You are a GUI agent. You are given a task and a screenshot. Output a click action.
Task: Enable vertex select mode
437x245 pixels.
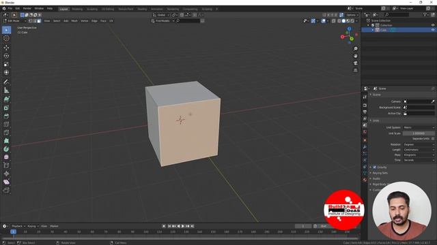(x=30, y=21)
